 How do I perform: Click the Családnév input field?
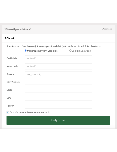[58, 58]
